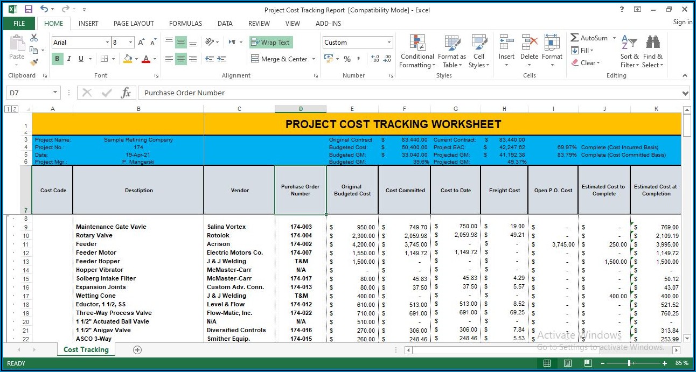The width and height of the screenshot is (696, 372).
Task: Click the Percent Style icon
Action: (347, 59)
